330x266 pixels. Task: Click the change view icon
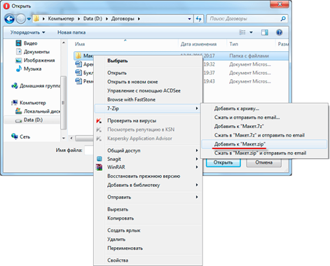tap(242, 32)
